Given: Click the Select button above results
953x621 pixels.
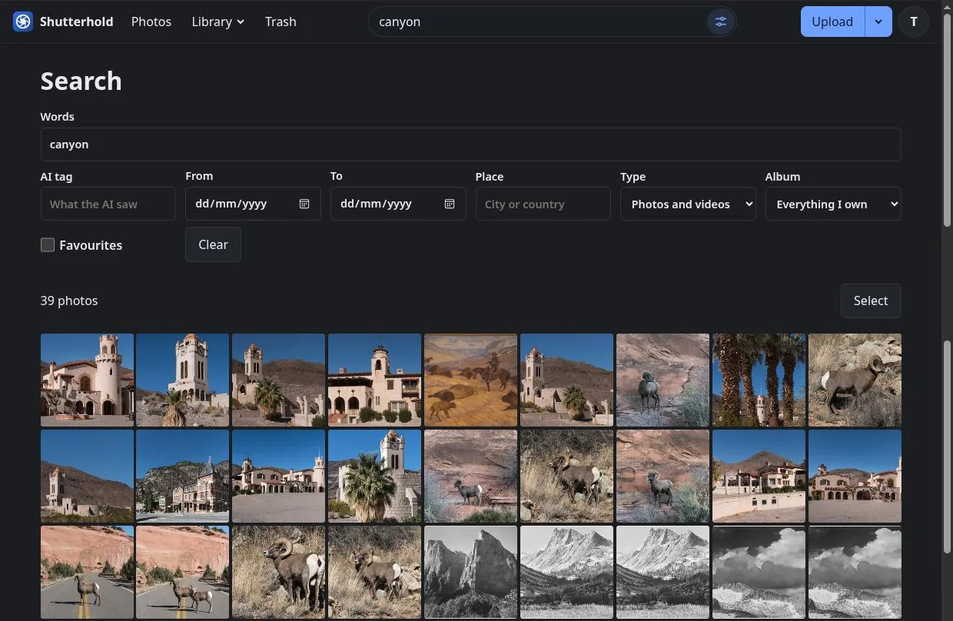Looking at the screenshot, I should tap(871, 301).
